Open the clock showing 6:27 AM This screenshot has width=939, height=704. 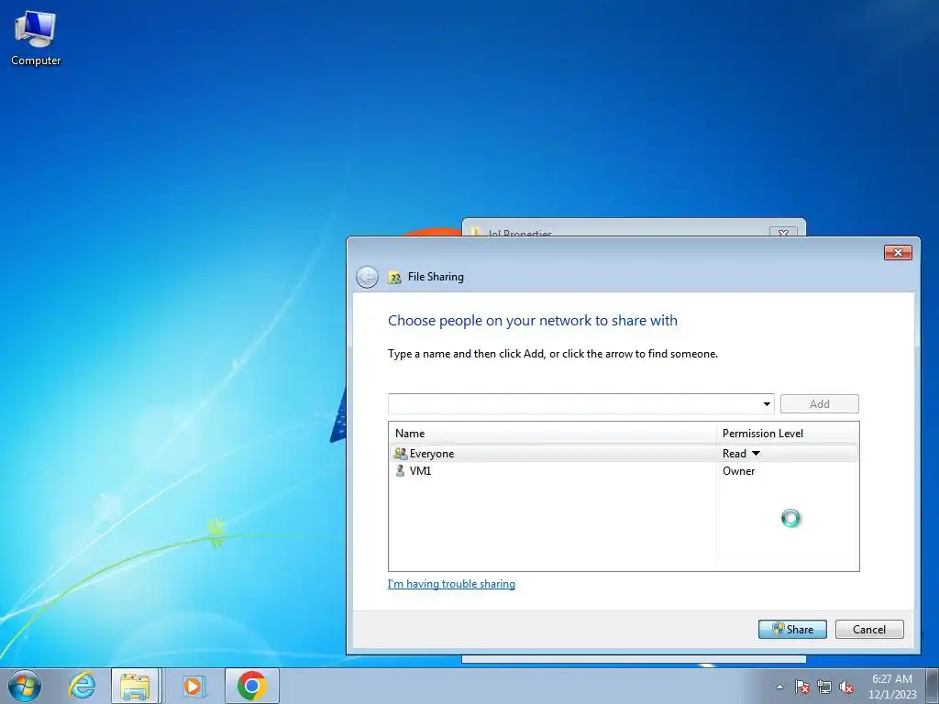[x=892, y=687]
